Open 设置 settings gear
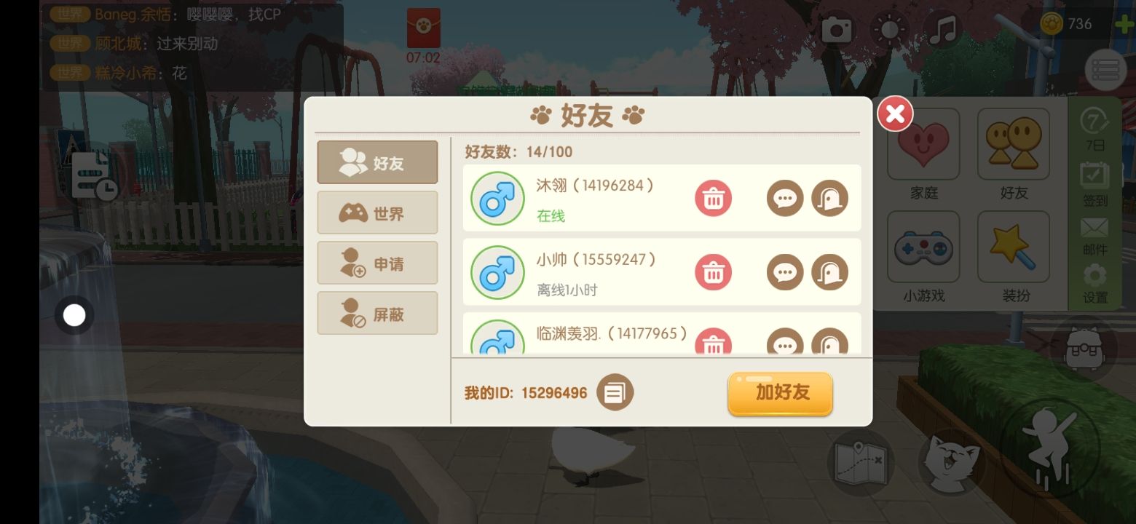This screenshot has height=524, width=1136. tap(1095, 285)
